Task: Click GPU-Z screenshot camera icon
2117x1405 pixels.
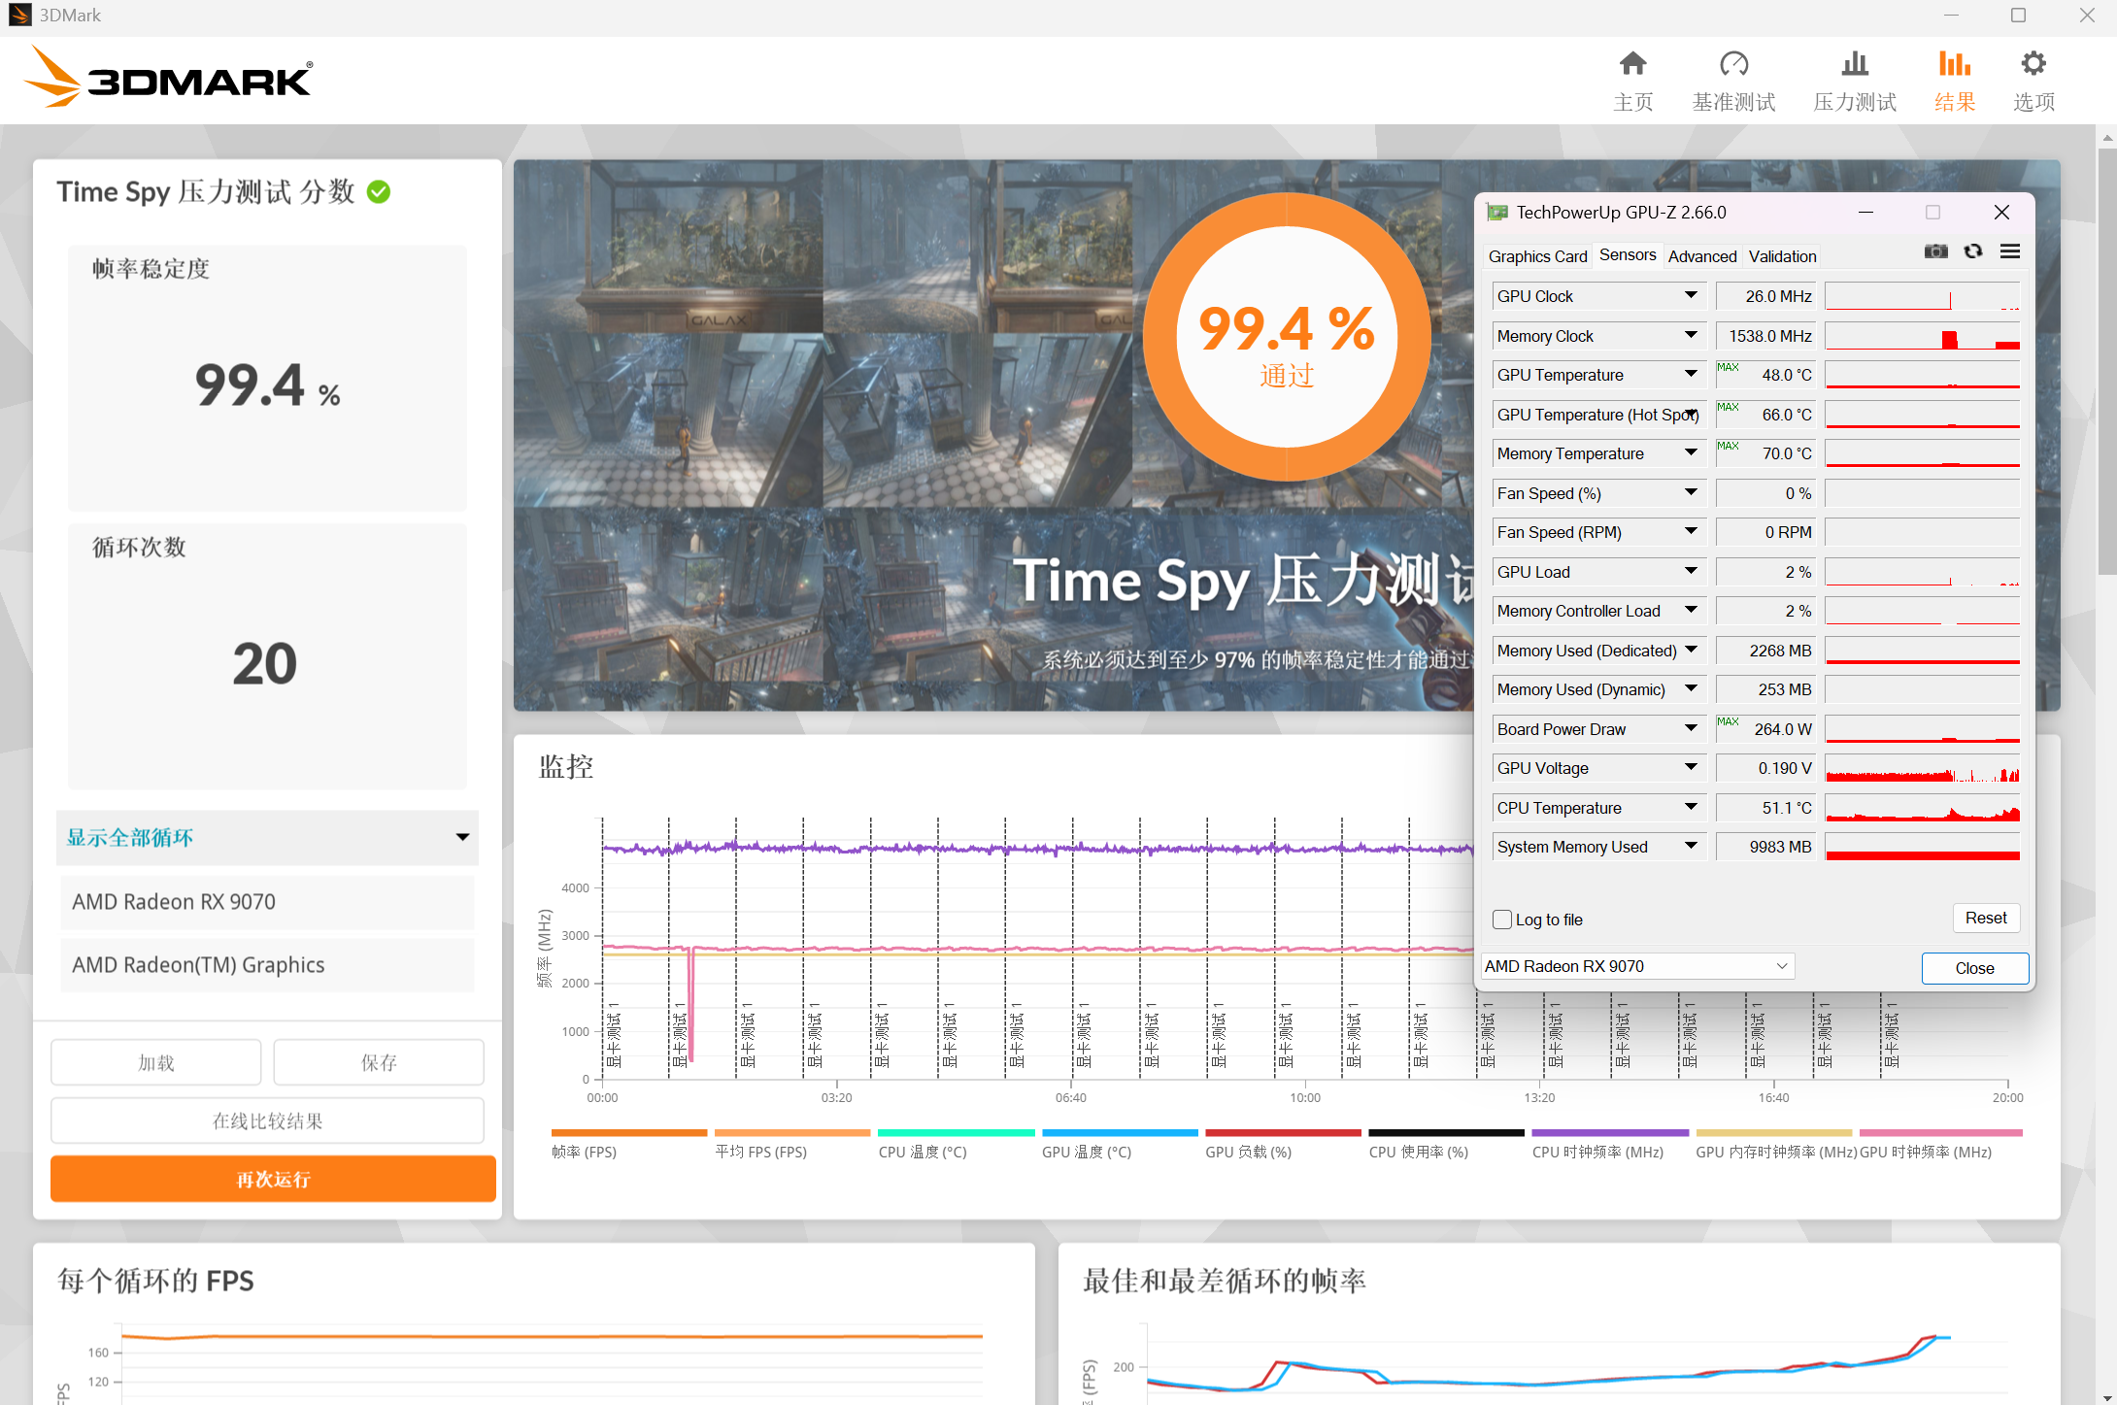Action: point(1935,251)
